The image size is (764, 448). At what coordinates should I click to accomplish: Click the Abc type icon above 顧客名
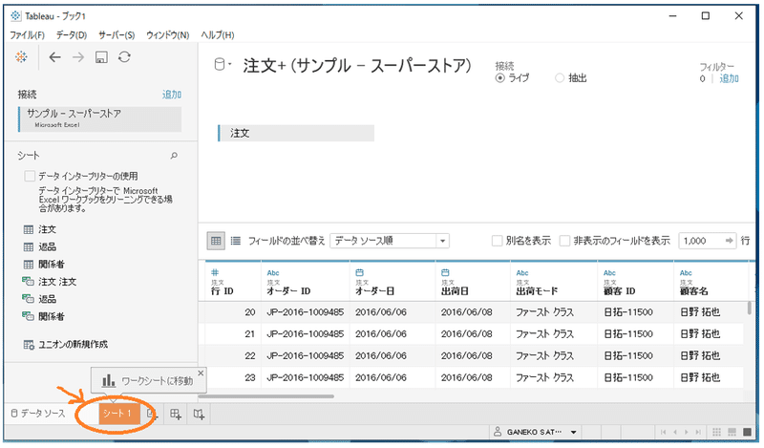(686, 273)
